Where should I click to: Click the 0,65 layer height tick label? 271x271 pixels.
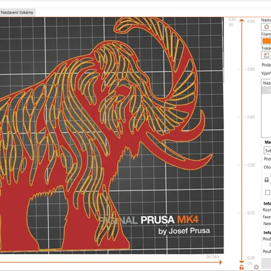tap(251, 117)
